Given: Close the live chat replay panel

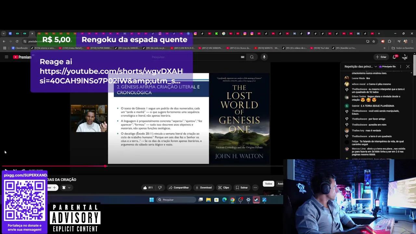Looking at the screenshot, I should 408,67.
